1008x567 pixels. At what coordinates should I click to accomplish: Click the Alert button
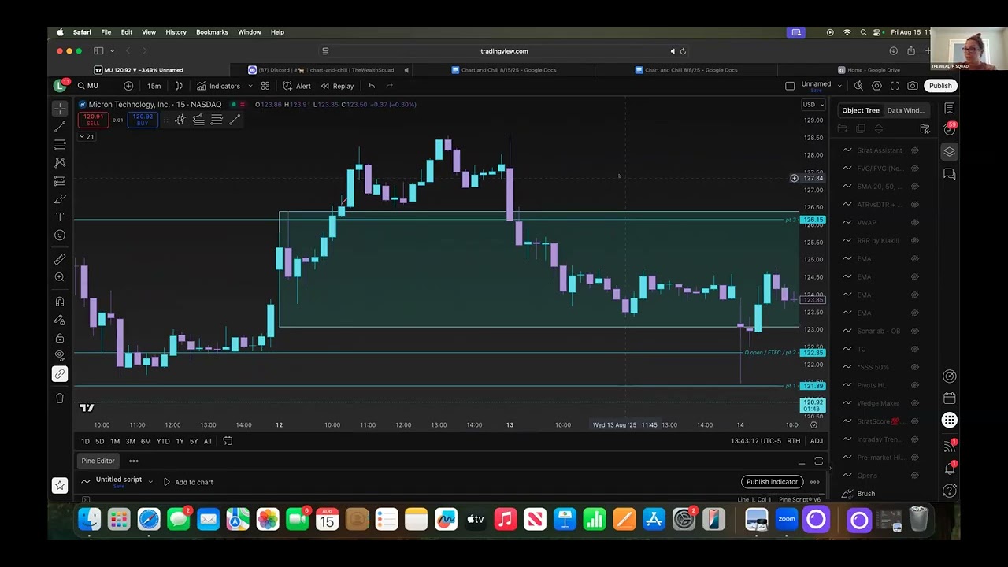coord(297,86)
